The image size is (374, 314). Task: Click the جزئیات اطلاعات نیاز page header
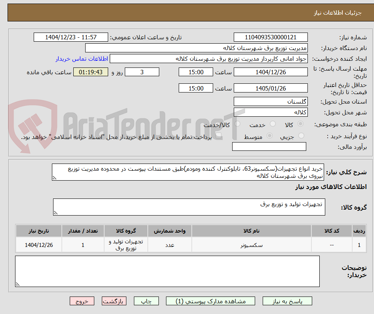click(338, 13)
